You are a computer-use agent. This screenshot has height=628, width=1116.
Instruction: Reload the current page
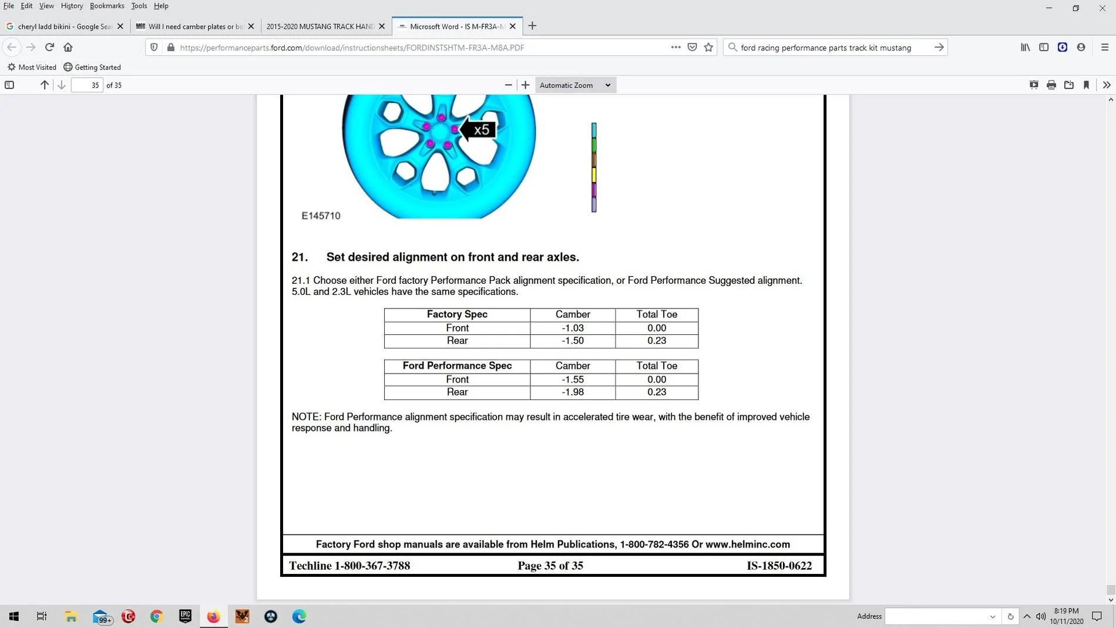coord(49,47)
